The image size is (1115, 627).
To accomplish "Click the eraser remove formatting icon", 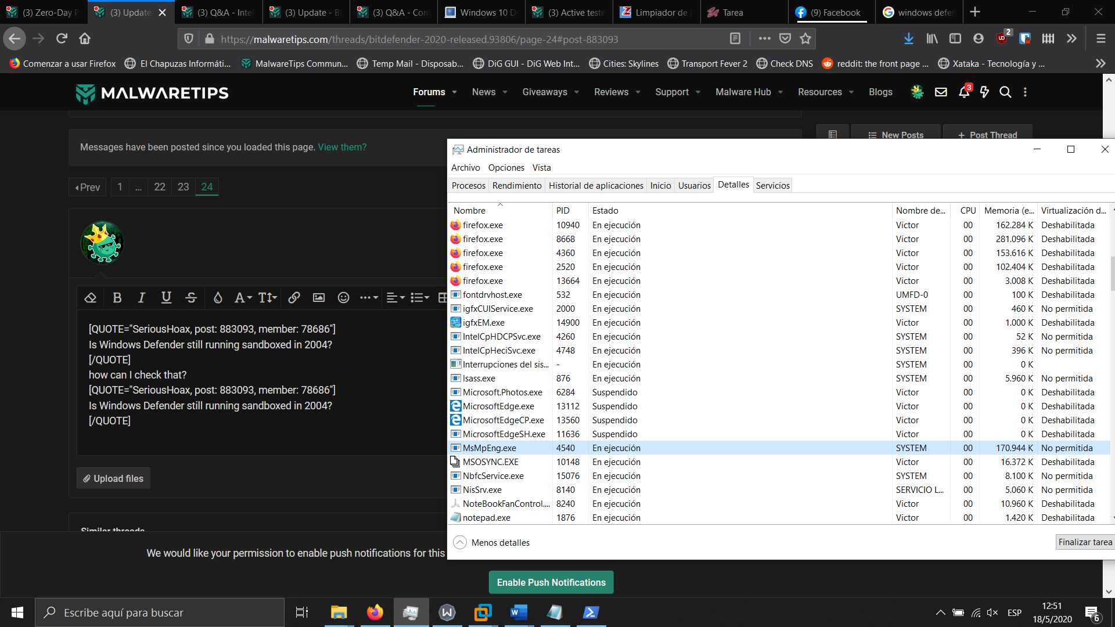I will (x=90, y=298).
